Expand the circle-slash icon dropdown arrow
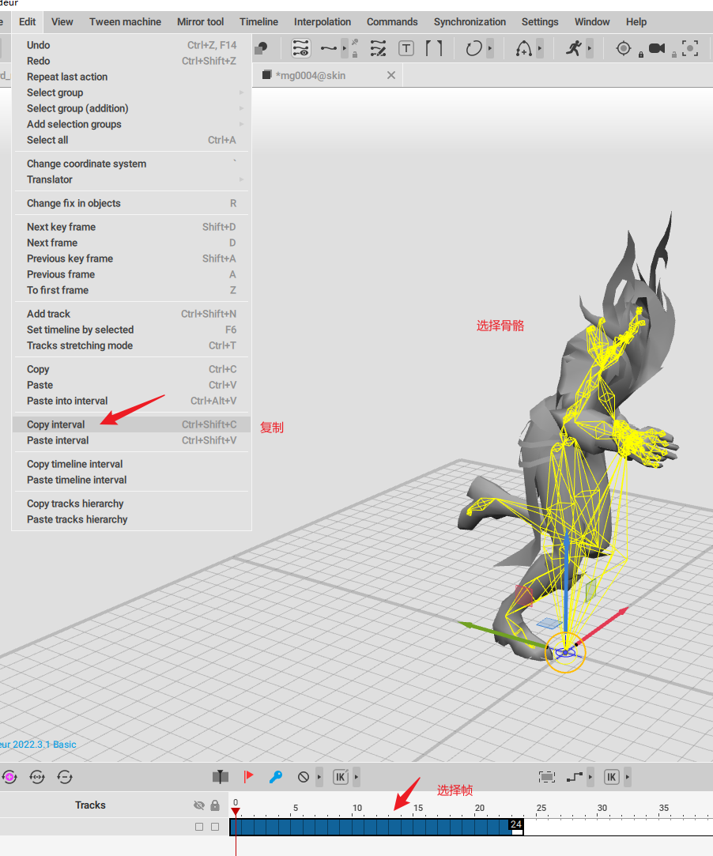This screenshot has width=713, height=856. (319, 776)
